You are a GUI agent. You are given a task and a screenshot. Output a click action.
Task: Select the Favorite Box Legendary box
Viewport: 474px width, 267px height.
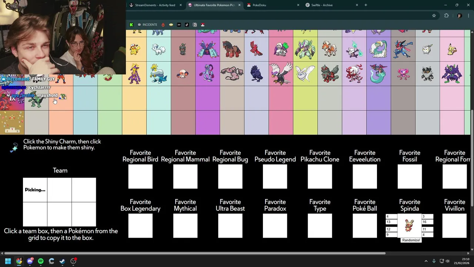point(140,225)
